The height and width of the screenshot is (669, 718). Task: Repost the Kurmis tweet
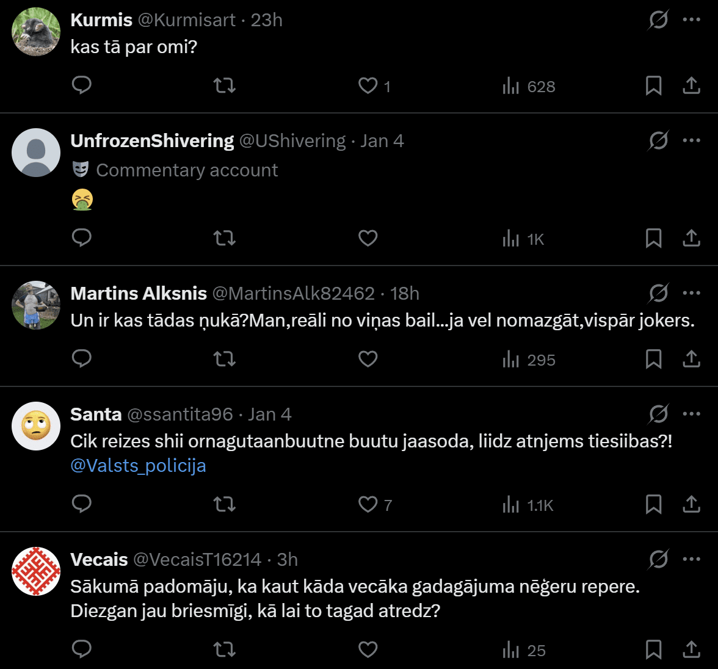pyautogui.click(x=225, y=85)
